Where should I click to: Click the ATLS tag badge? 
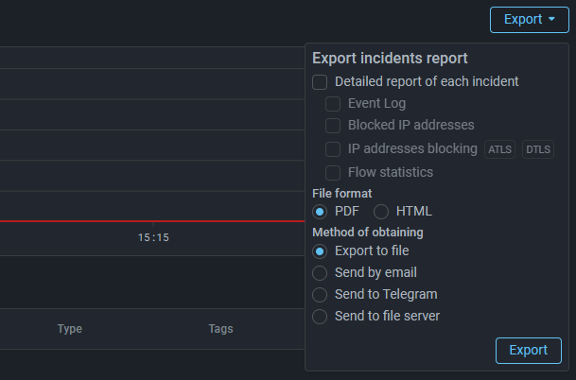(x=499, y=149)
